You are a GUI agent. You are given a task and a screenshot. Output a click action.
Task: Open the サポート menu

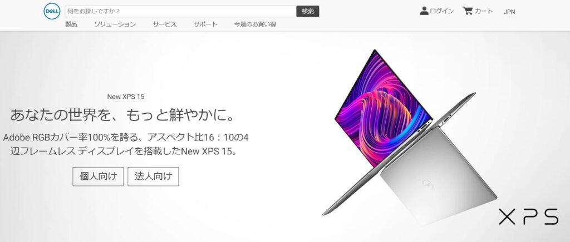pos(205,24)
